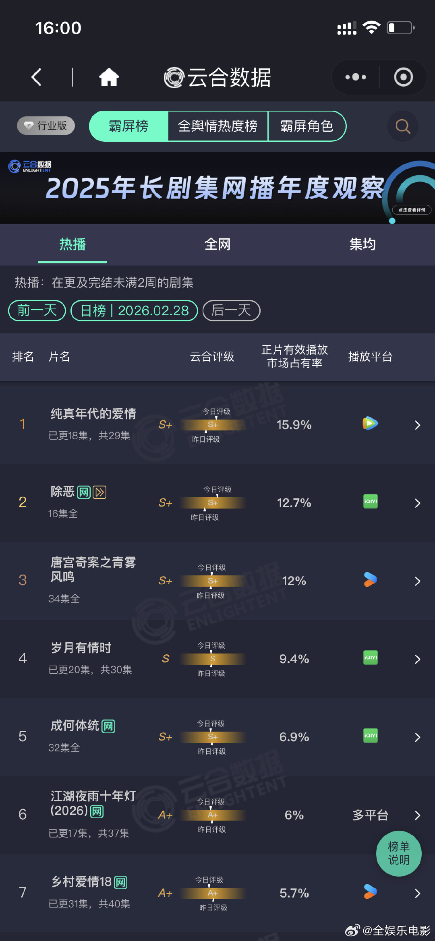
Task: Click the home icon in the top bar
Action: pyautogui.click(x=109, y=77)
